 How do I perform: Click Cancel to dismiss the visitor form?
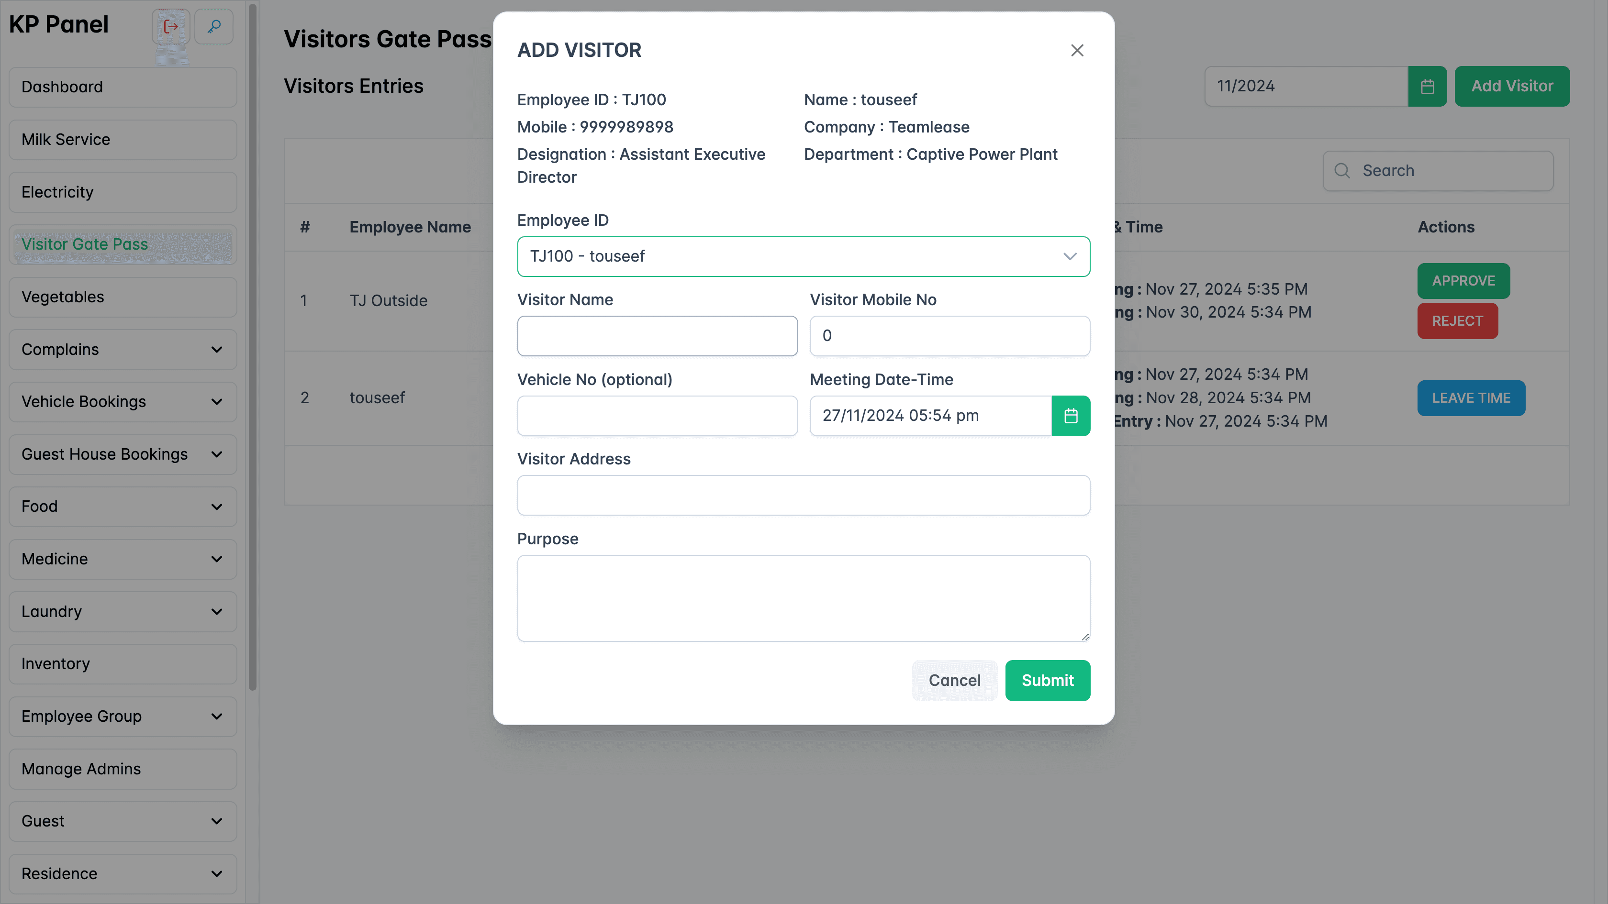click(x=954, y=680)
